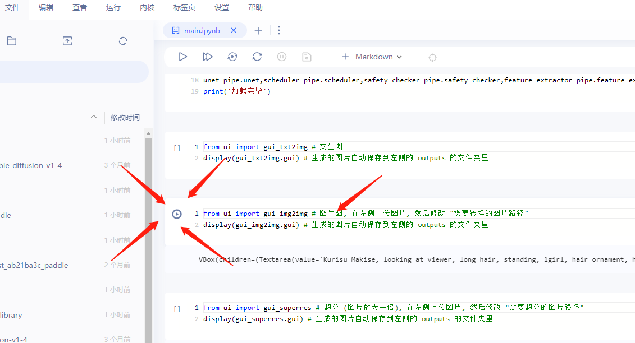Open the 帮助 menu
This screenshot has width=635, height=343.
click(255, 8)
